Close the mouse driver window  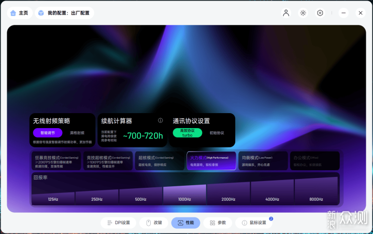361,13
